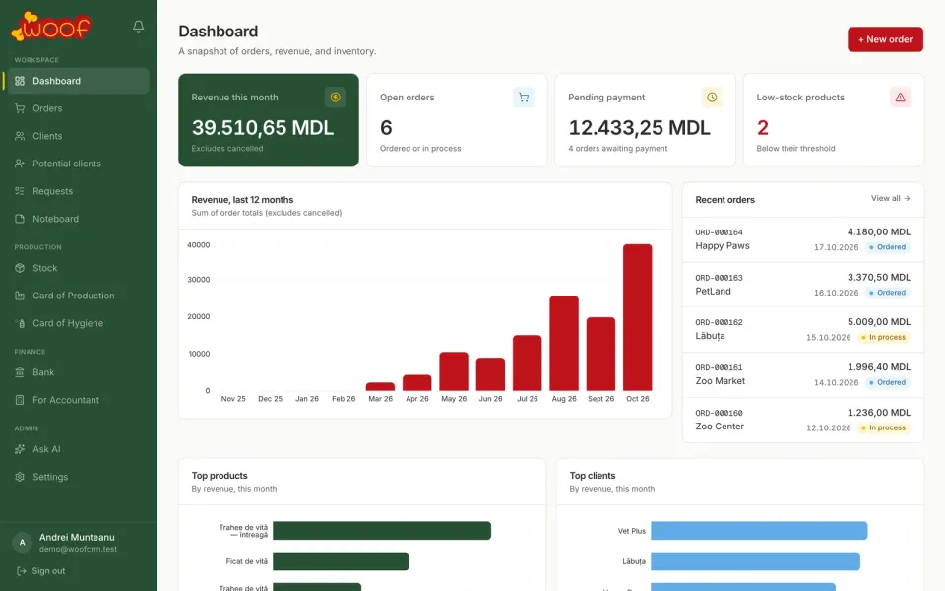Open order ORD-000164 Happy Paws
This screenshot has width=945, height=591.
click(x=803, y=239)
